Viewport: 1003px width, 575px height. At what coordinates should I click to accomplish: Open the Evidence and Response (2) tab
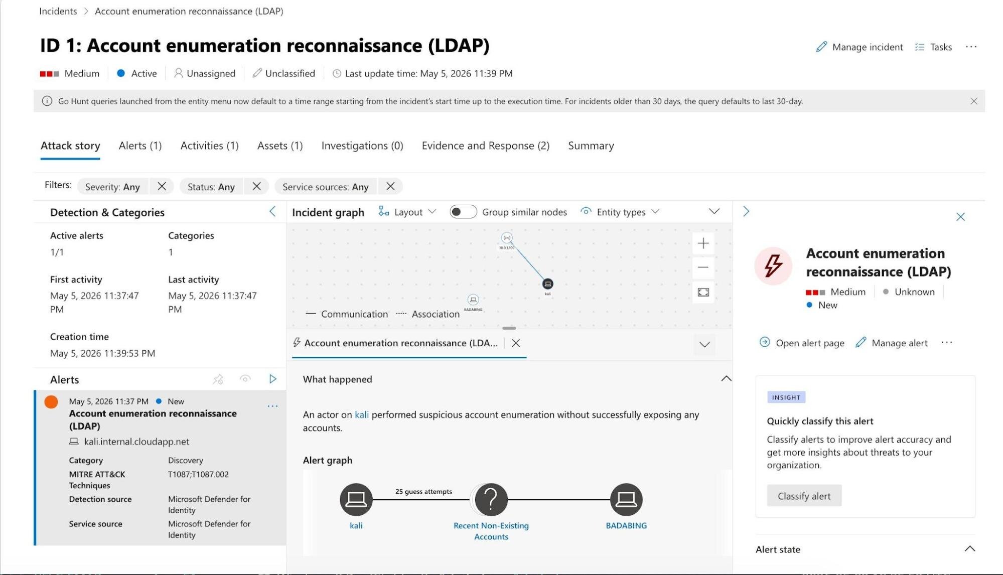pyautogui.click(x=485, y=146)
